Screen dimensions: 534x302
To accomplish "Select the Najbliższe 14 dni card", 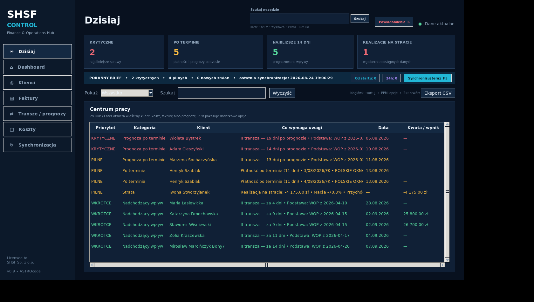I will [x=310, y=52].
